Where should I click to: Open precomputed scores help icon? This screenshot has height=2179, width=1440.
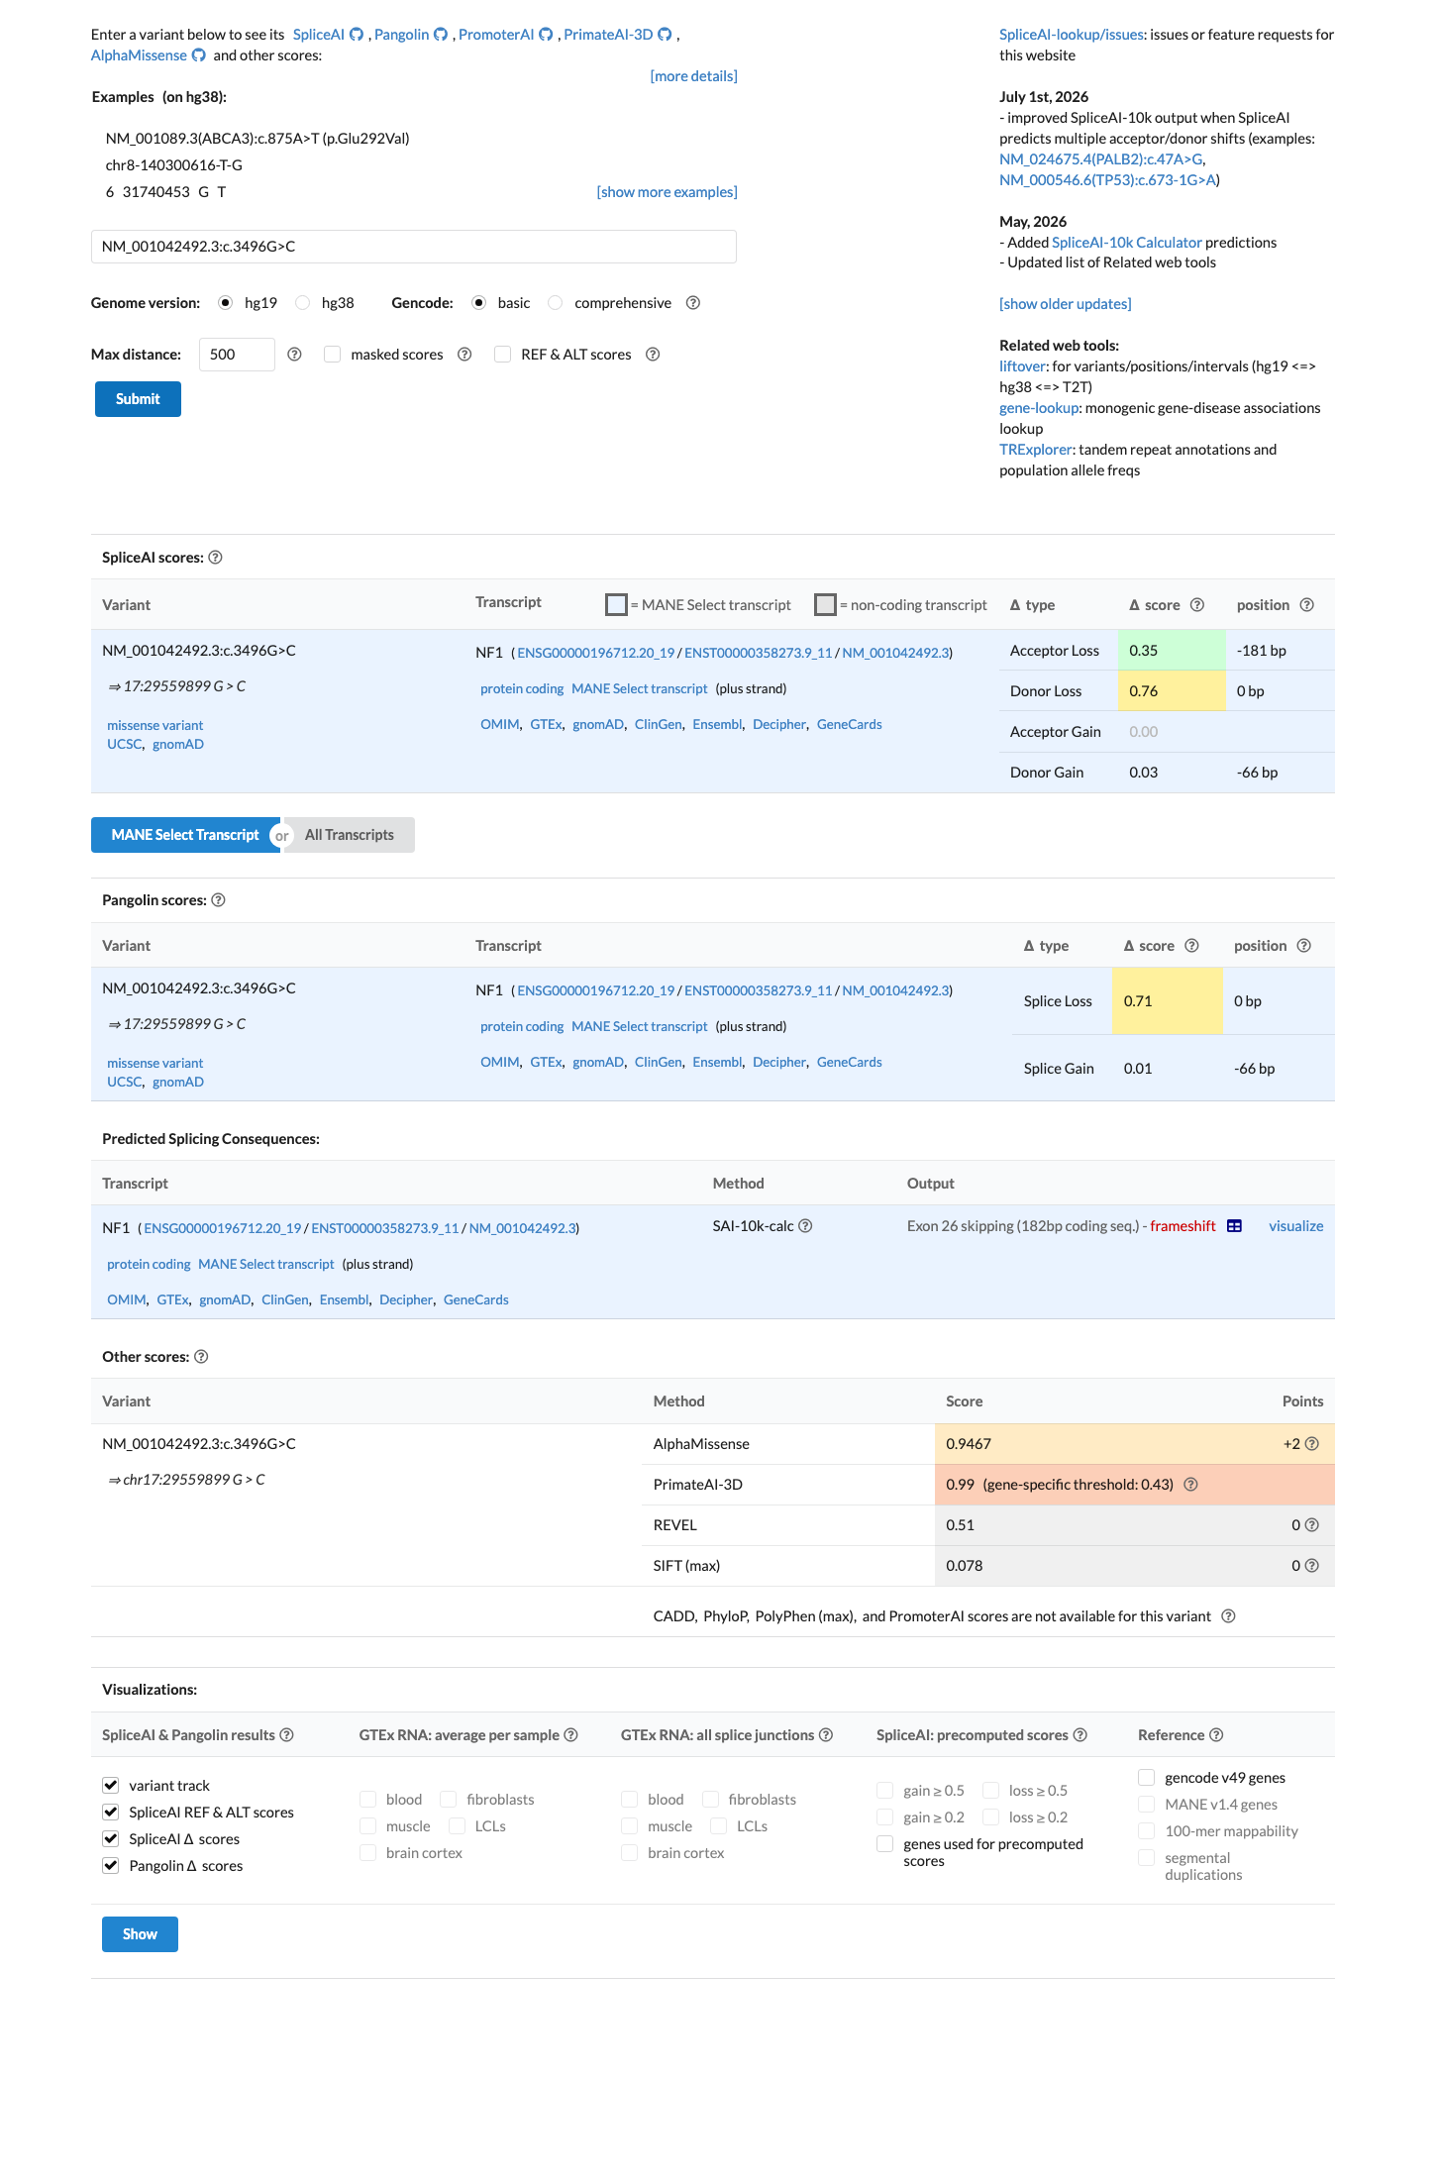point(1080,1735)
